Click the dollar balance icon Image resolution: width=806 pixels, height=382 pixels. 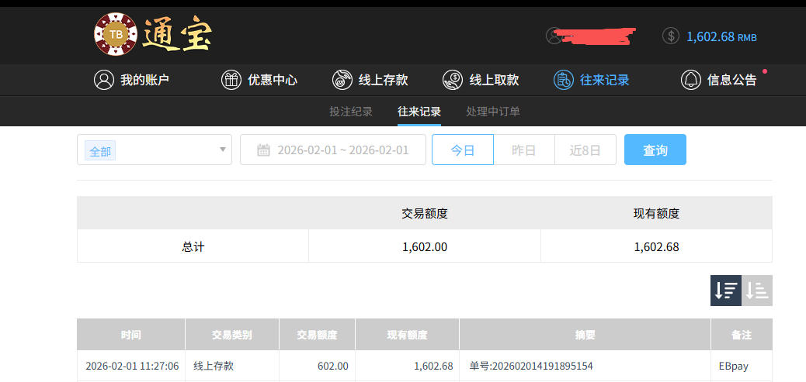(671, 36)
